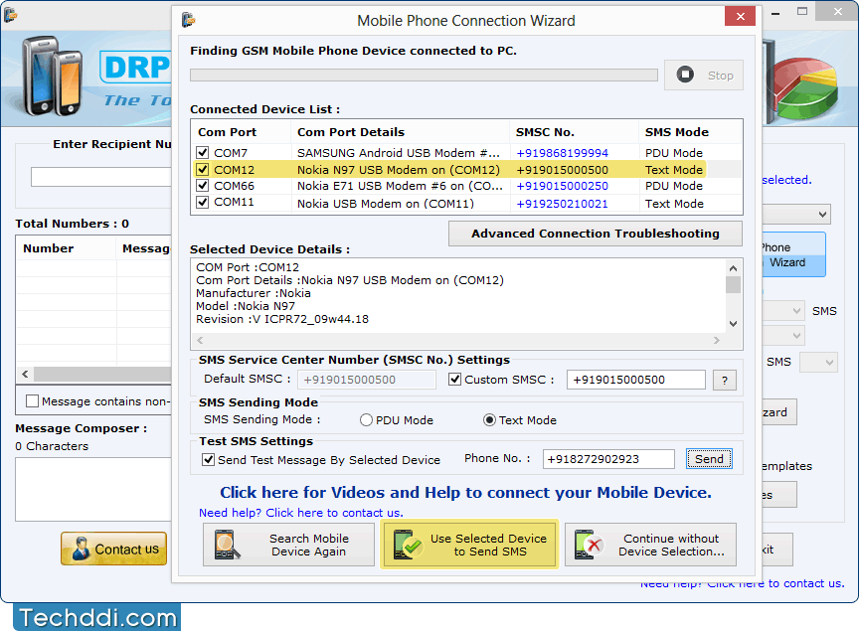The image size is (859, 631).
Task: Click SMSC number +919868199994
Action: (562, 153)
